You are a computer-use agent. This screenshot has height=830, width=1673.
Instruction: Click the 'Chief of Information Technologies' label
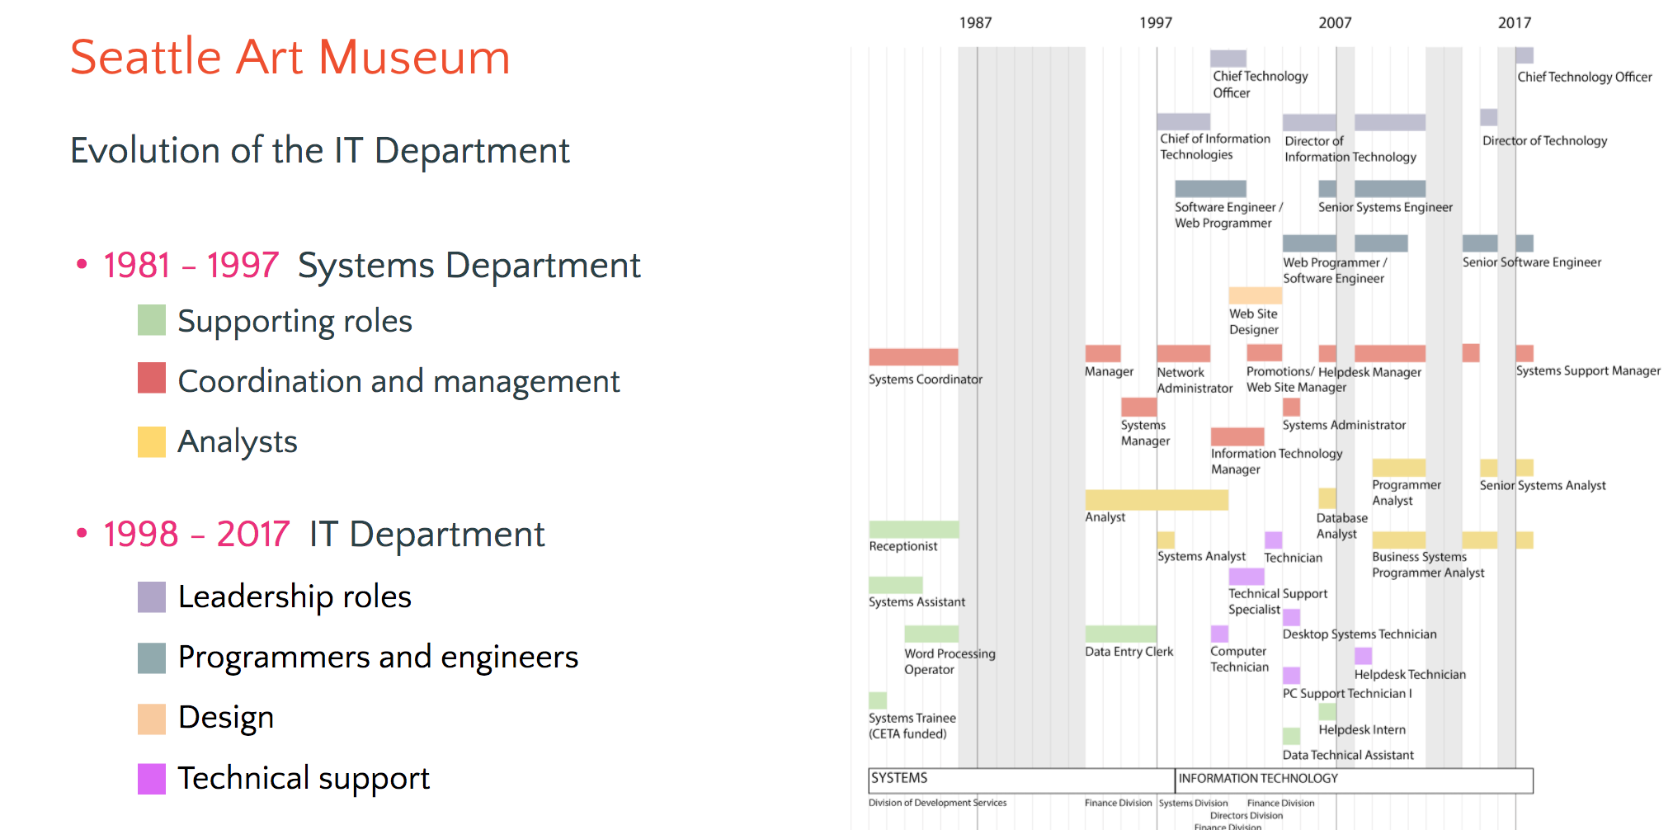[1215, 147]
